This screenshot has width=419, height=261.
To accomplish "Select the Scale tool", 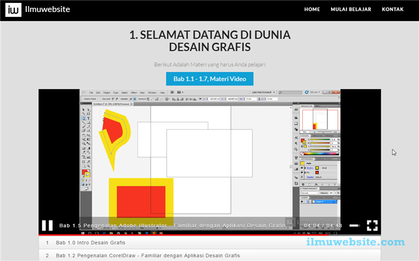I will click(x=89, y=135).
